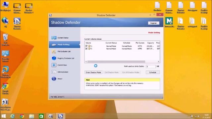The height and width of the screenshot is (119, 212).
Task: Select the Control Panel desktop icon
Action: pyautogui.click(x=5, y=56)
